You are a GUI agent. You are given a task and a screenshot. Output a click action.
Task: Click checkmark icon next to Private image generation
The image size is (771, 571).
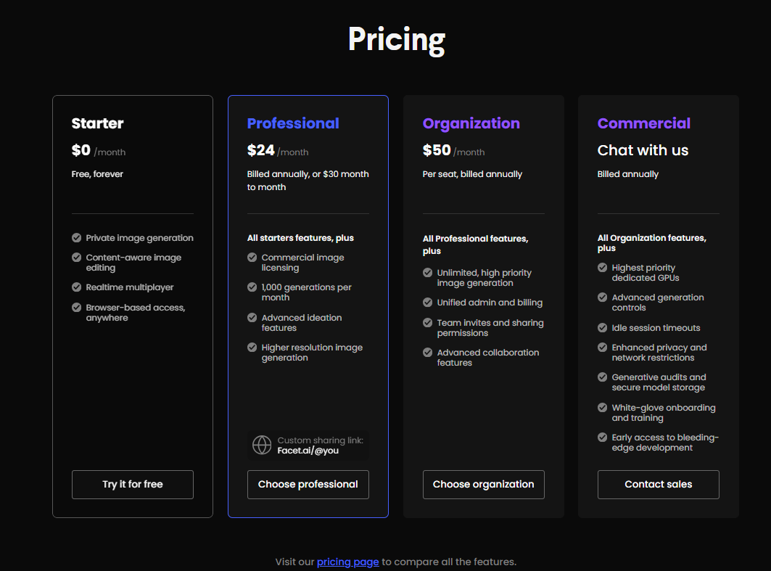77,237
